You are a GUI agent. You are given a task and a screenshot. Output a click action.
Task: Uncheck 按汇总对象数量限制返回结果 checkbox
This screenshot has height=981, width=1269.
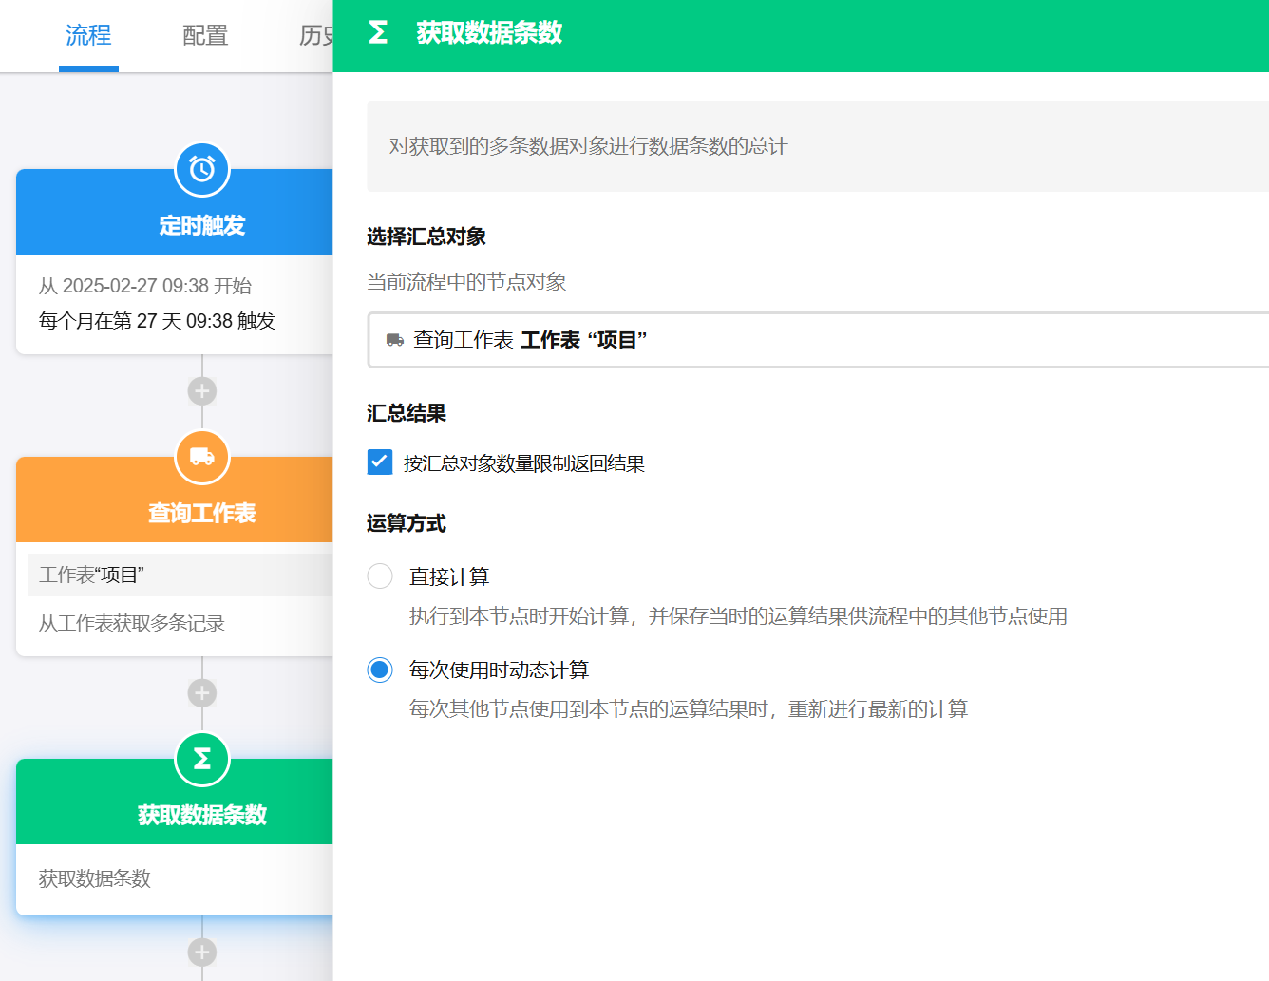pyautogui.click(x=380, y=462)
